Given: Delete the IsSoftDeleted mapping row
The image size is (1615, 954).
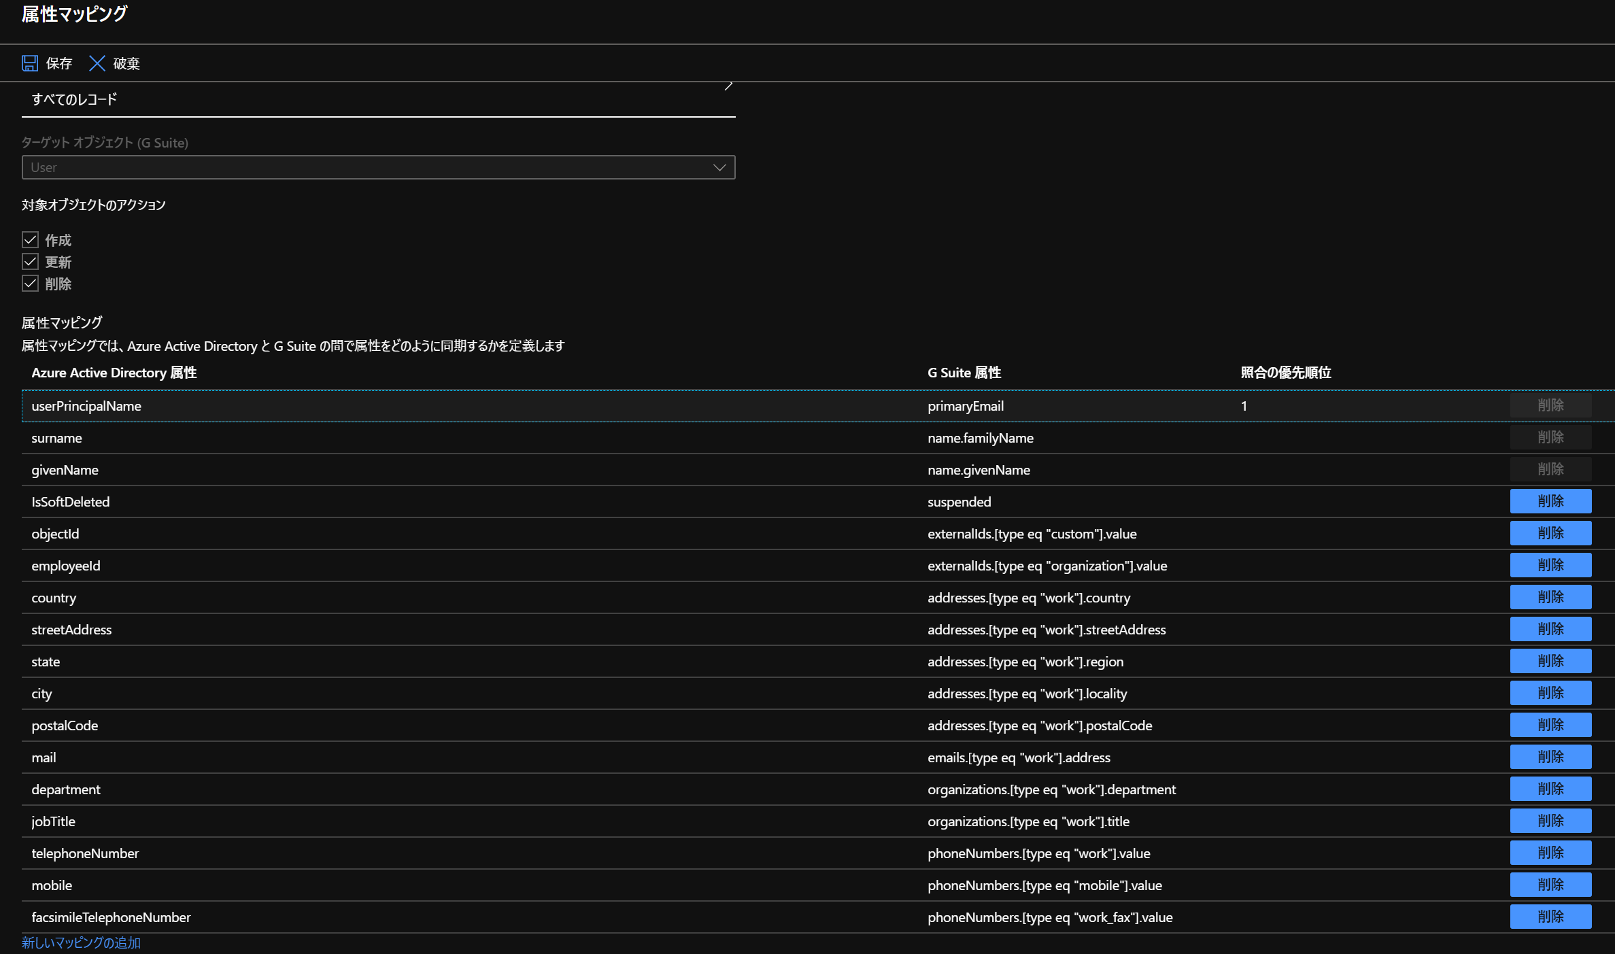Looking at the screenshot, I should pyautogui.click(x=1550, y=501).
